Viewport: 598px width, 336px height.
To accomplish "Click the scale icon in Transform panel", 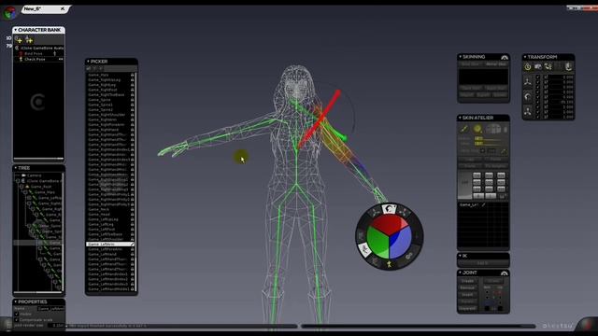I will (x=527, y=112).
